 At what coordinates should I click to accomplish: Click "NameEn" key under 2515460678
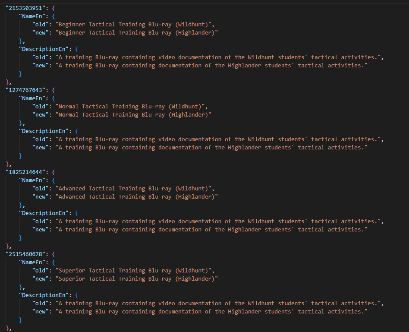[32, 262]
